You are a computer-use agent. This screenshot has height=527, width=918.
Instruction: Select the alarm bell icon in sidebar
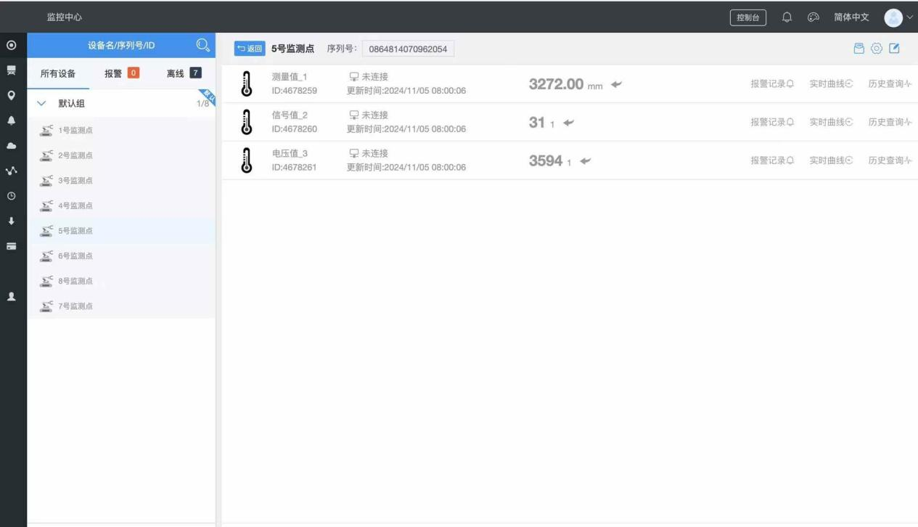tap(11, 121)
